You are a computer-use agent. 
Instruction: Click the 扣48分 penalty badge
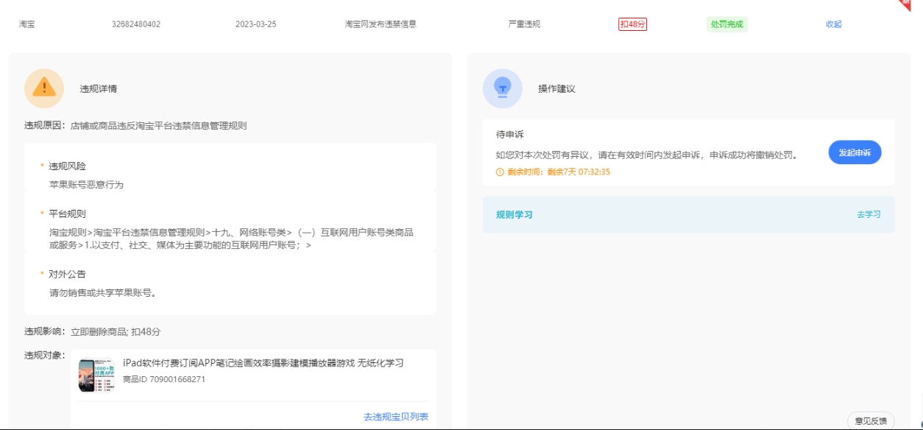pyautogui.click(x=632, y=24)
